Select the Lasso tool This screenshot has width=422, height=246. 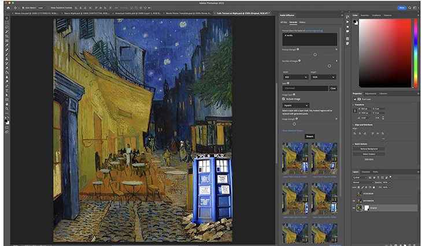click(7, 27)
